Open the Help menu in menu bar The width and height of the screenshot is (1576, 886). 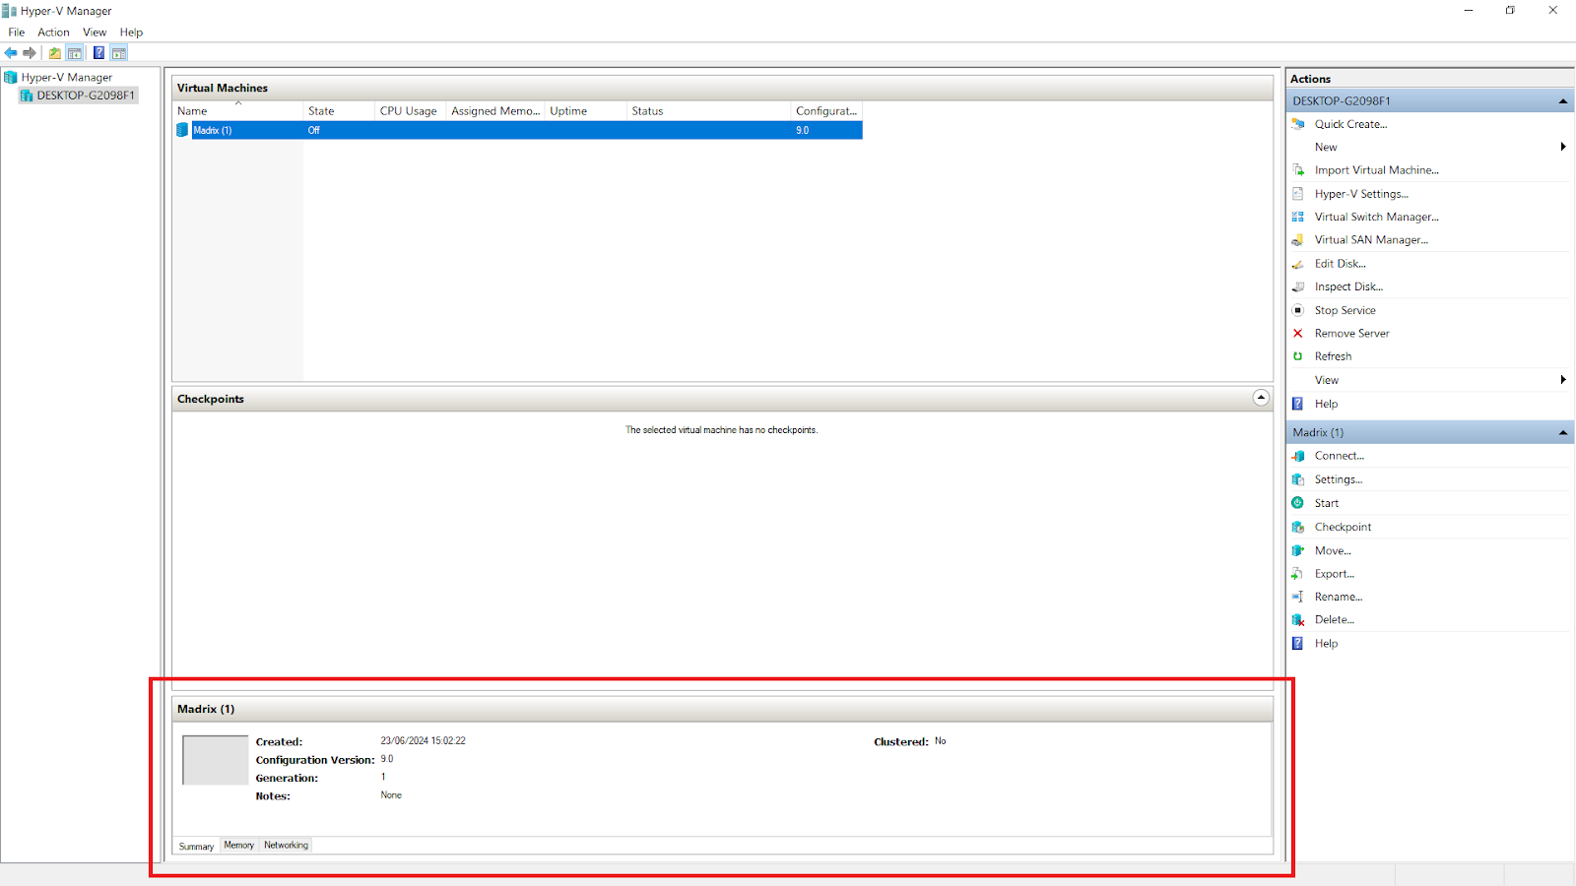coord(131,32)
